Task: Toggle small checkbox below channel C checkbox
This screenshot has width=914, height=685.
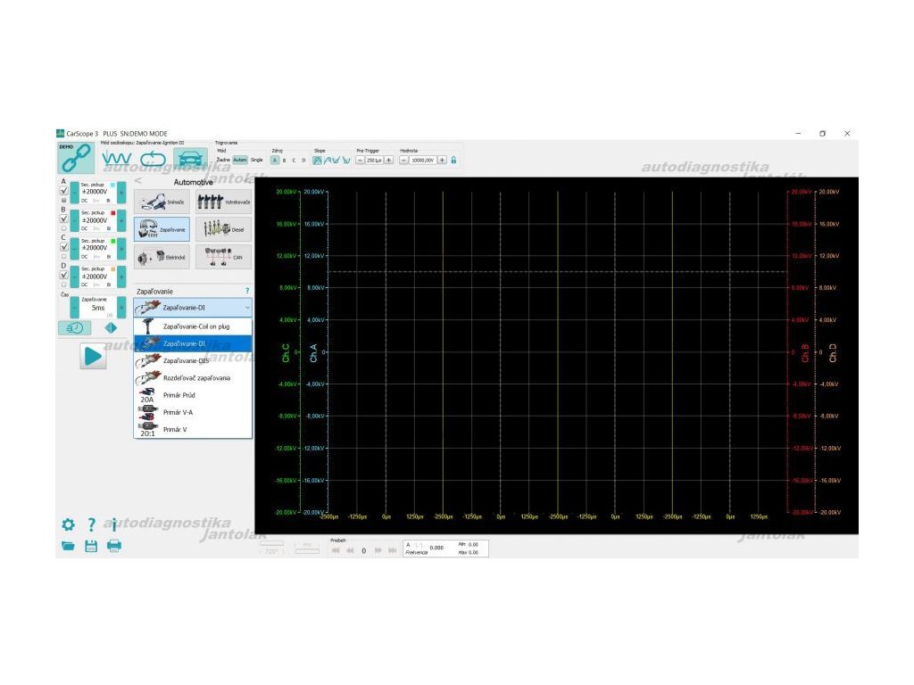Action: 63,256
